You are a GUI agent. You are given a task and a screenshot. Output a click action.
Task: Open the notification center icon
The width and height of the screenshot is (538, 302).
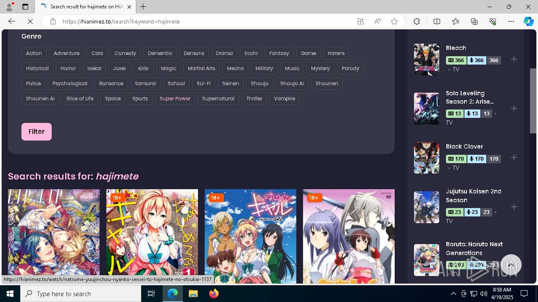click(x=524, y=294)
